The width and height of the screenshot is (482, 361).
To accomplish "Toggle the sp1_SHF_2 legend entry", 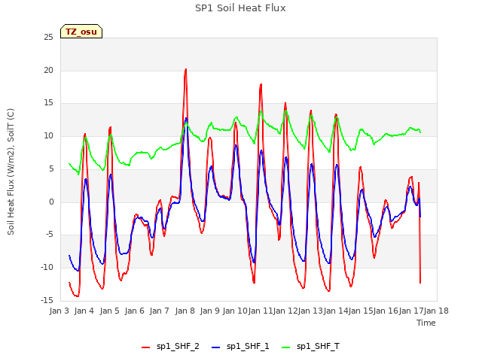I will [x=170, y=347].
